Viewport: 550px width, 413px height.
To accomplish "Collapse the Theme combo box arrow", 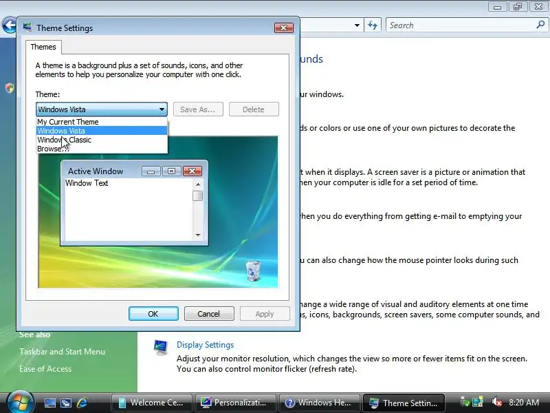I will click(x=162, y=109).
